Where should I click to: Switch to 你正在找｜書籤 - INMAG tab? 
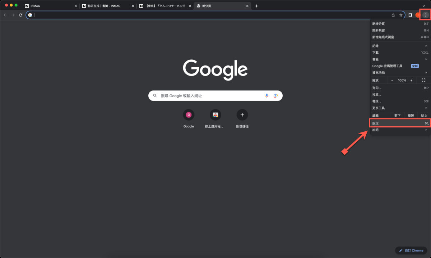click(108, 6)
